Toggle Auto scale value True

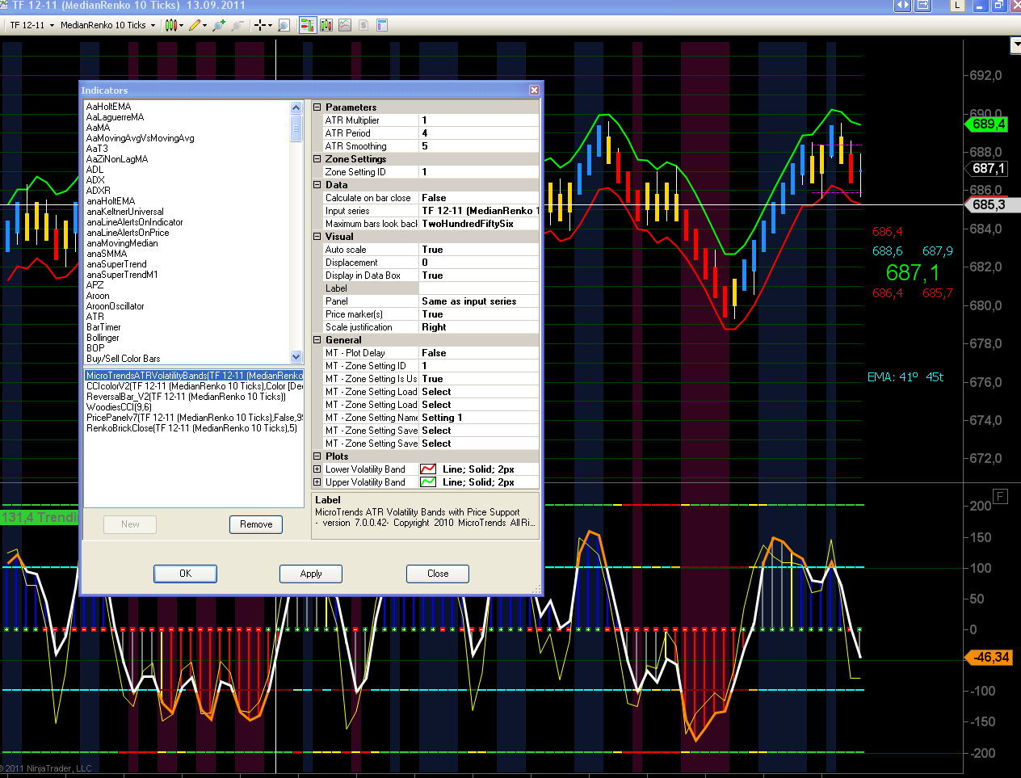478,249
